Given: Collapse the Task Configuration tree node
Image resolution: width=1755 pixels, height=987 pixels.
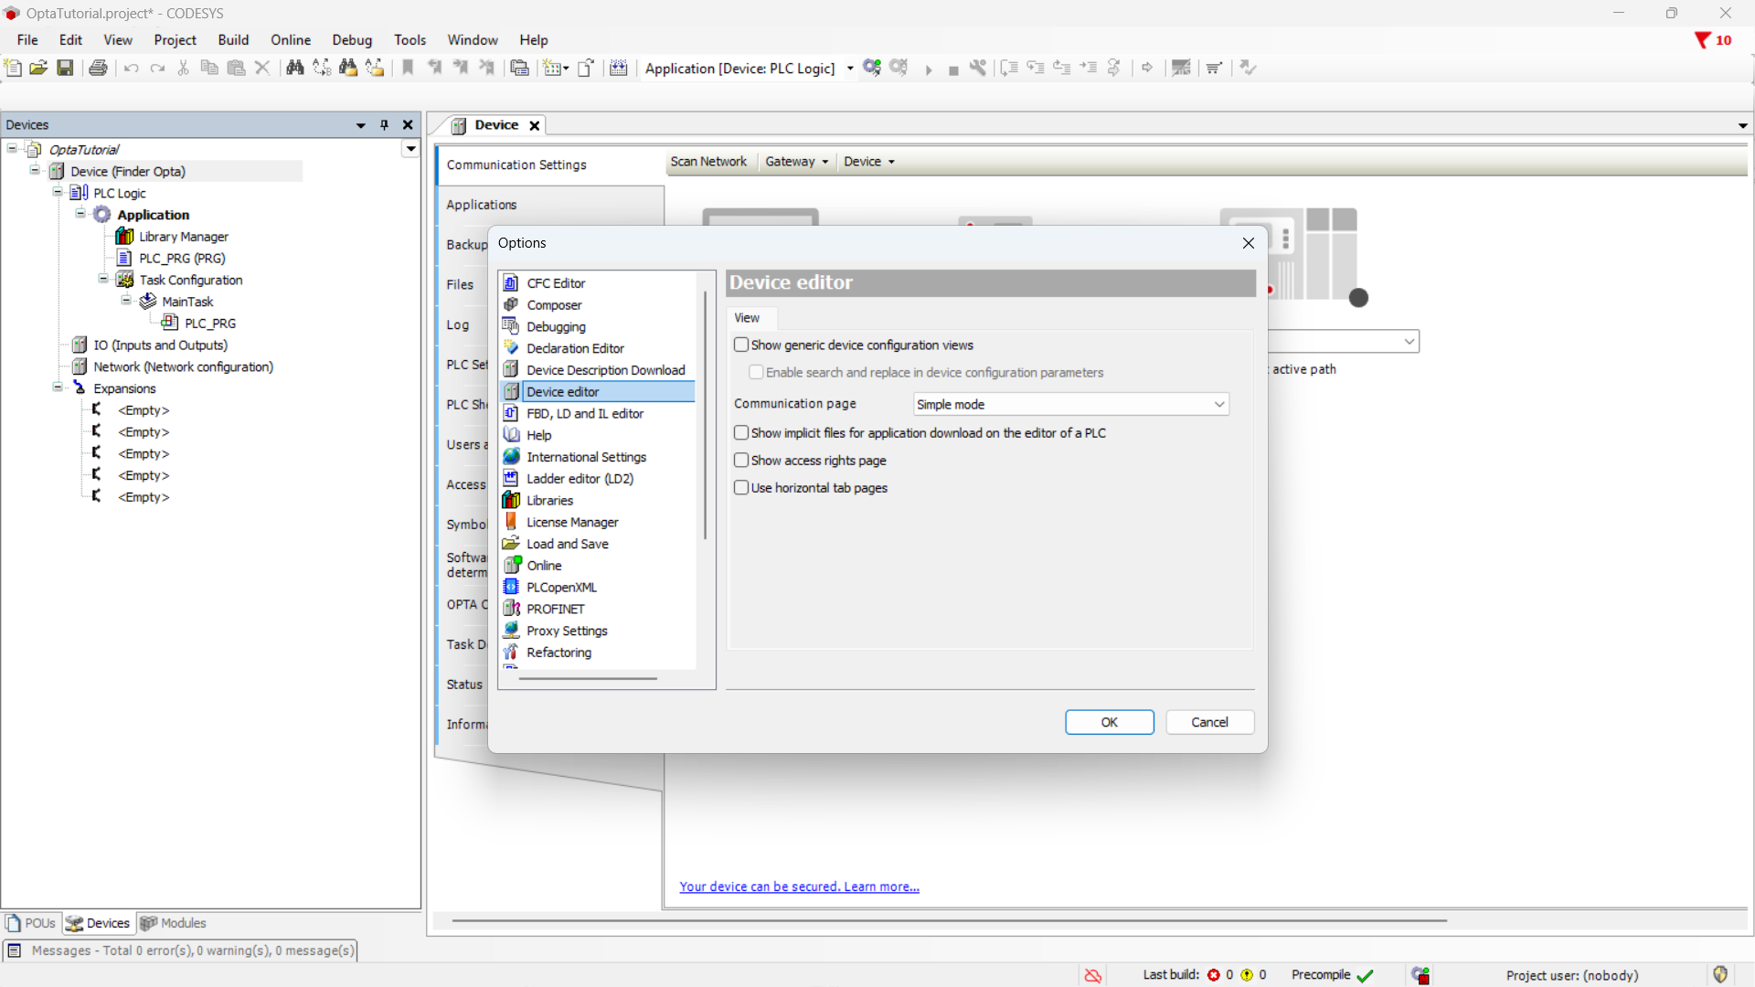Looking at the screenshot, I should (103, 280).
